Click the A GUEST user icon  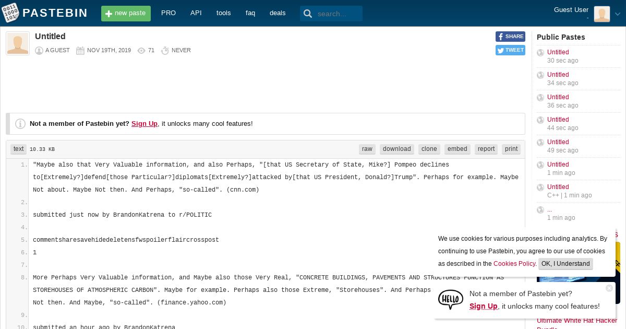[39, 51]
